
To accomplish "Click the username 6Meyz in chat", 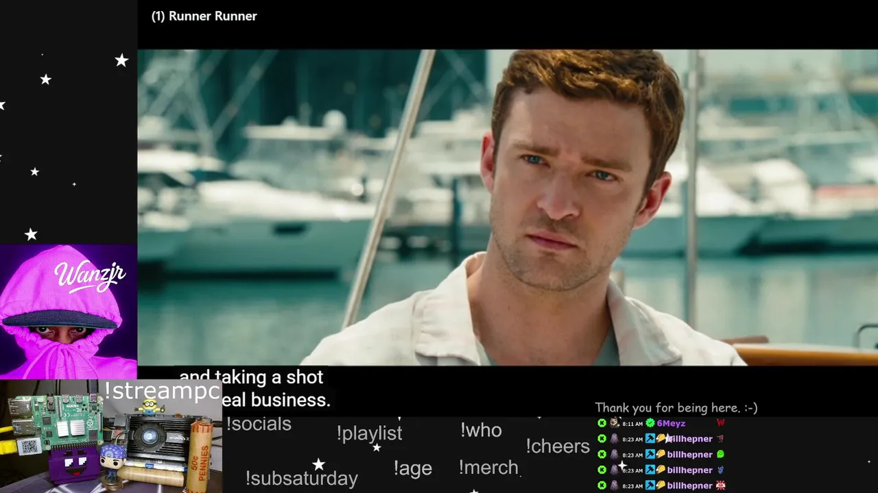I will coord(671,424).
